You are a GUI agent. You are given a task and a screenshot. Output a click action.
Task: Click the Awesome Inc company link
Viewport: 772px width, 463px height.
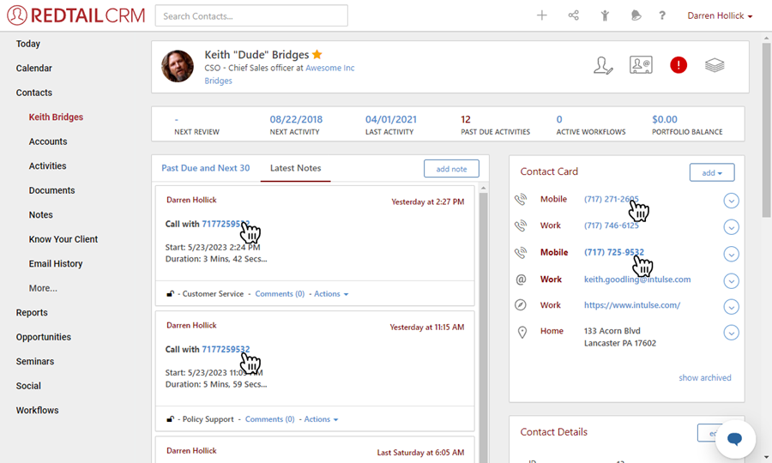330,68
